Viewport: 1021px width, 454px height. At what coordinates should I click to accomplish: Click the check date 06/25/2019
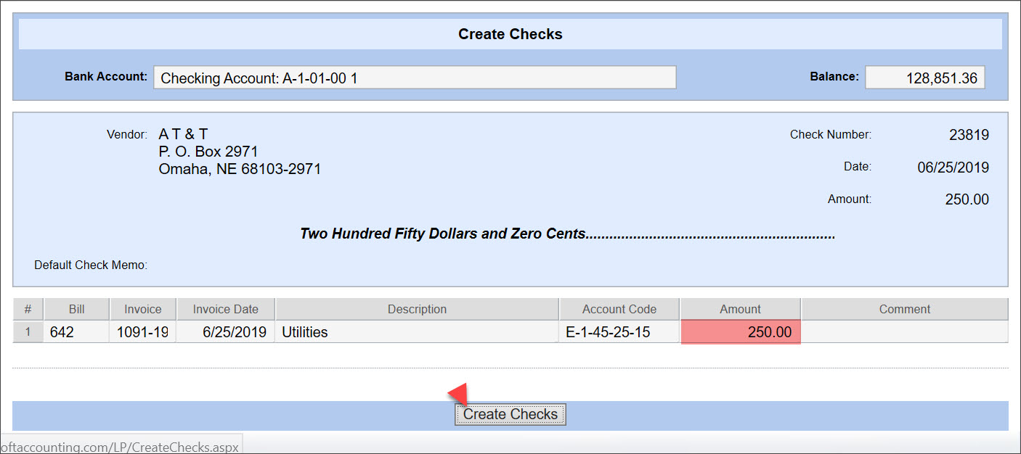click(x=953, y=168)
